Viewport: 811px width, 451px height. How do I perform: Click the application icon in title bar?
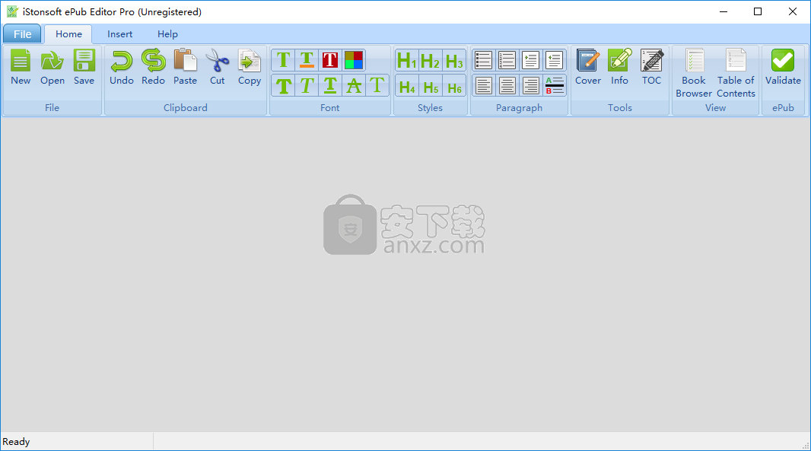[x=12, y=11]
